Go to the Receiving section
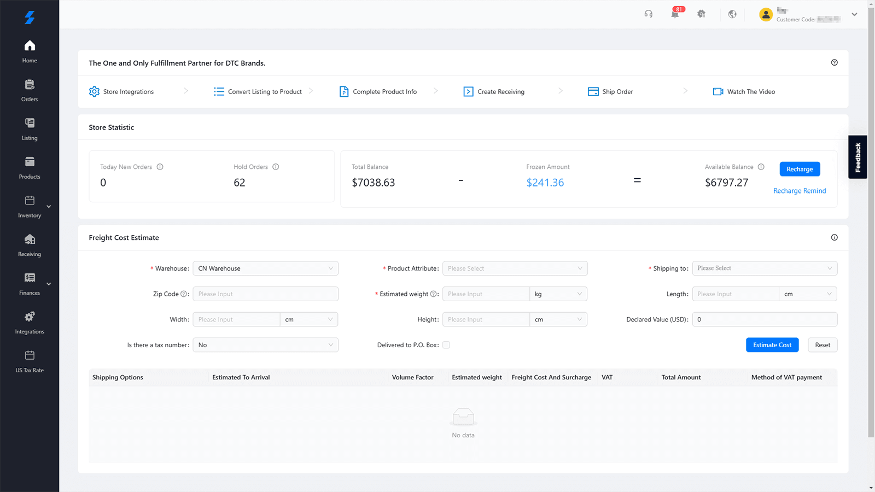The image size is (875, 492). pyautogui.click(x=30, y=245)
